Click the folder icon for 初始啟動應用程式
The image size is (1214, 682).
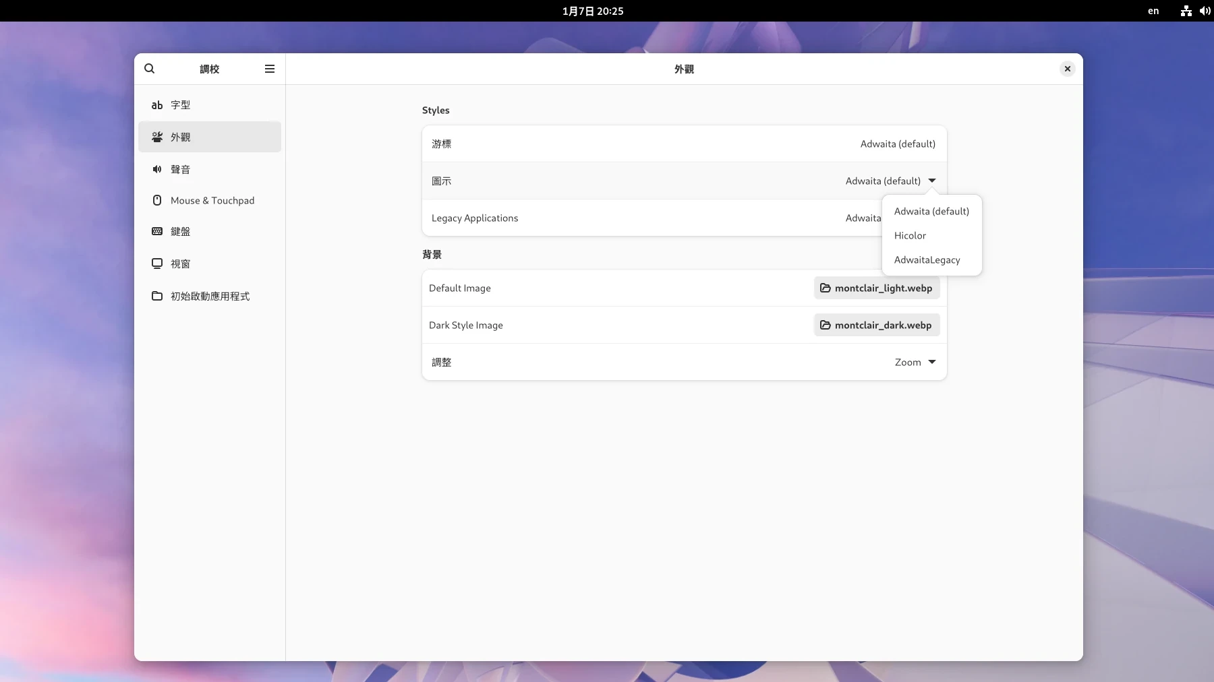tap(157, 296)
